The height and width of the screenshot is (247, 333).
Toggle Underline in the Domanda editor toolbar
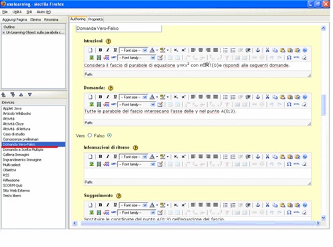[x=115, y=97]
